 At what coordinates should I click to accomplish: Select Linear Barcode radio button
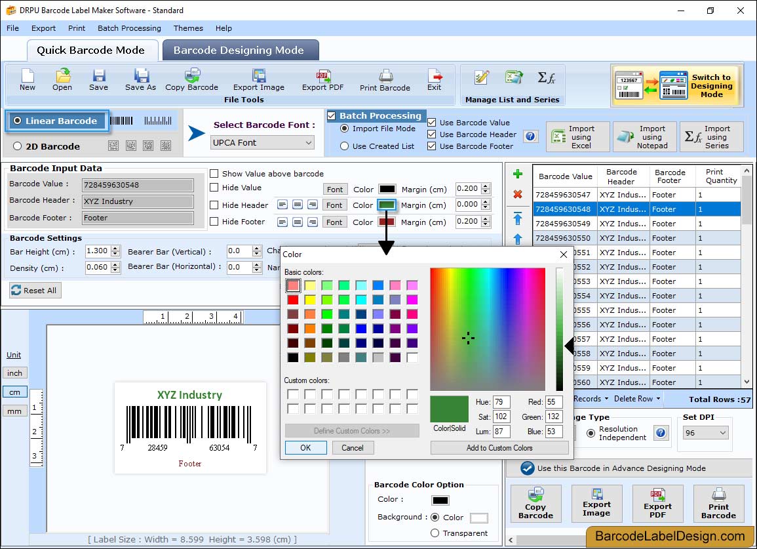point(18,121)
